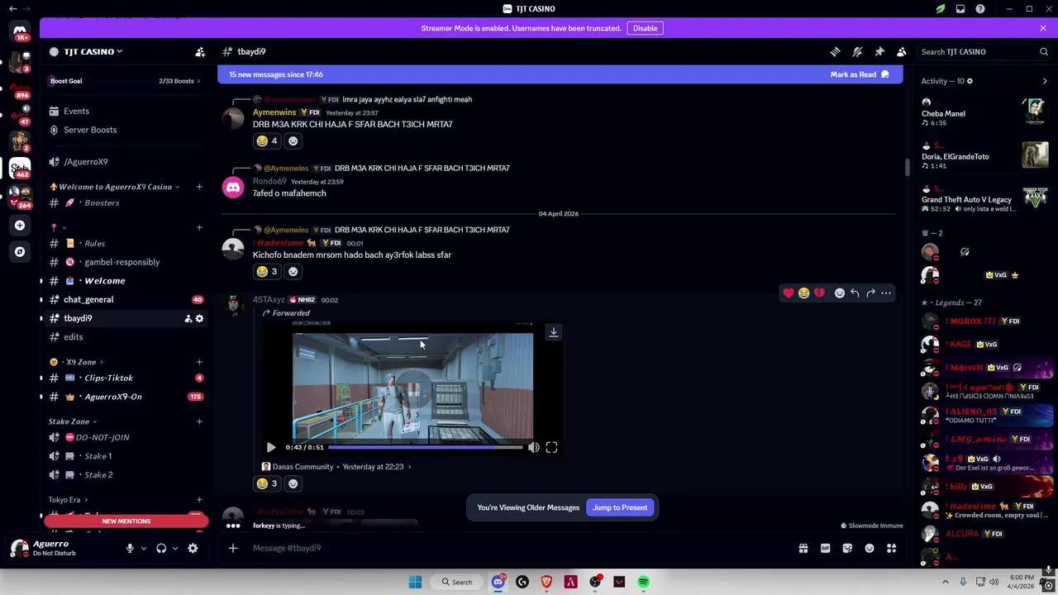Add reaction to Aymenwins message

point(293,141)
